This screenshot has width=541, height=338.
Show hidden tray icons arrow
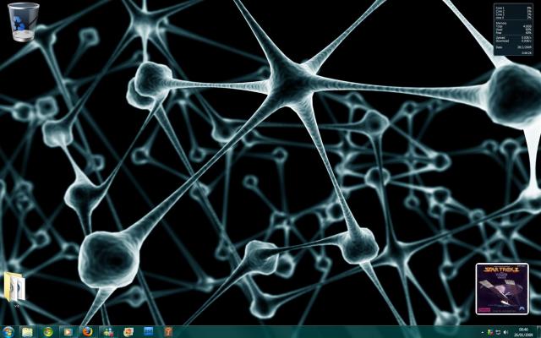pyautogui.click(x=483, y=332)
